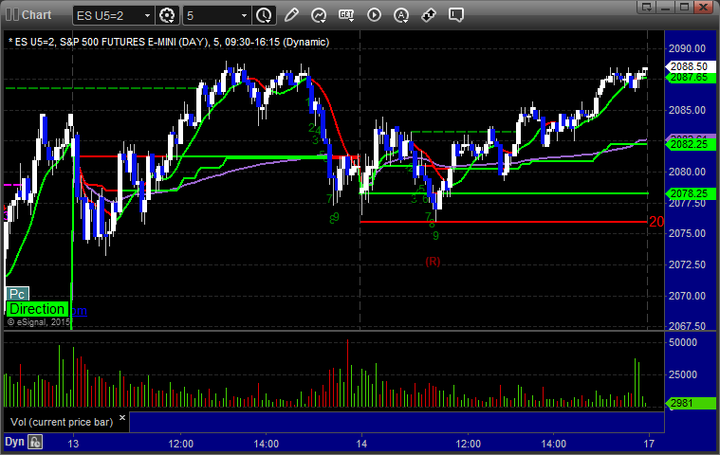Click the Direction button
The height and width of the screenshot is (455, 720).
pyautogui.click(x=37, y=309)
